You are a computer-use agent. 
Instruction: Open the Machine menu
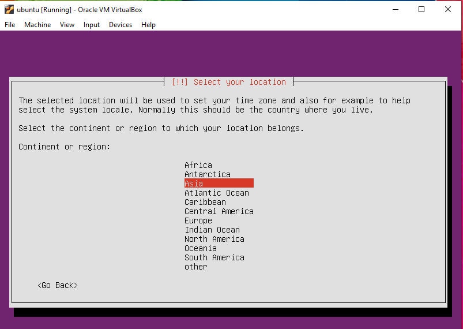[x=37, y=25]
